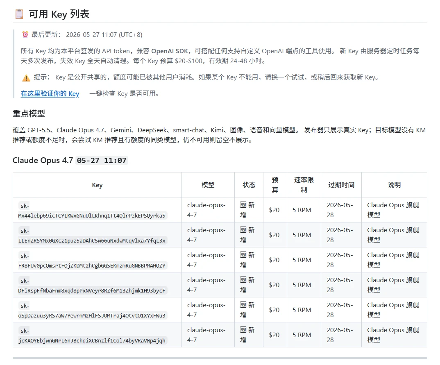The width and height of the screenshot is (440, 365).
Task: Click the NEW badge in the sk-FR8FUv0 row
Action: coord(243,255)
